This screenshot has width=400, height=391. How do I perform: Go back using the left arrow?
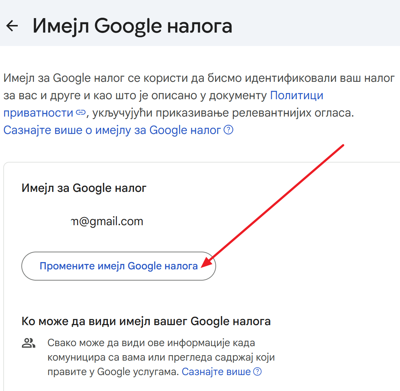pos(12,26)
